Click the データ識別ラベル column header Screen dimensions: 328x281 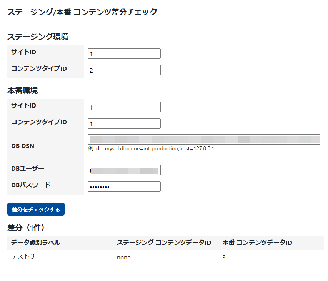(36, 243)
